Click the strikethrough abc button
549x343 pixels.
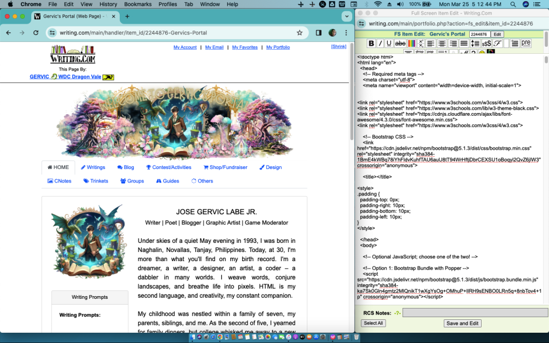(400, 44)
